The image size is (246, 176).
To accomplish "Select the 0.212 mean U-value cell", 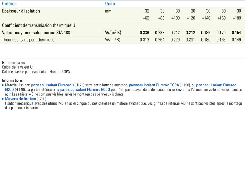I will [x=190, y=33].
